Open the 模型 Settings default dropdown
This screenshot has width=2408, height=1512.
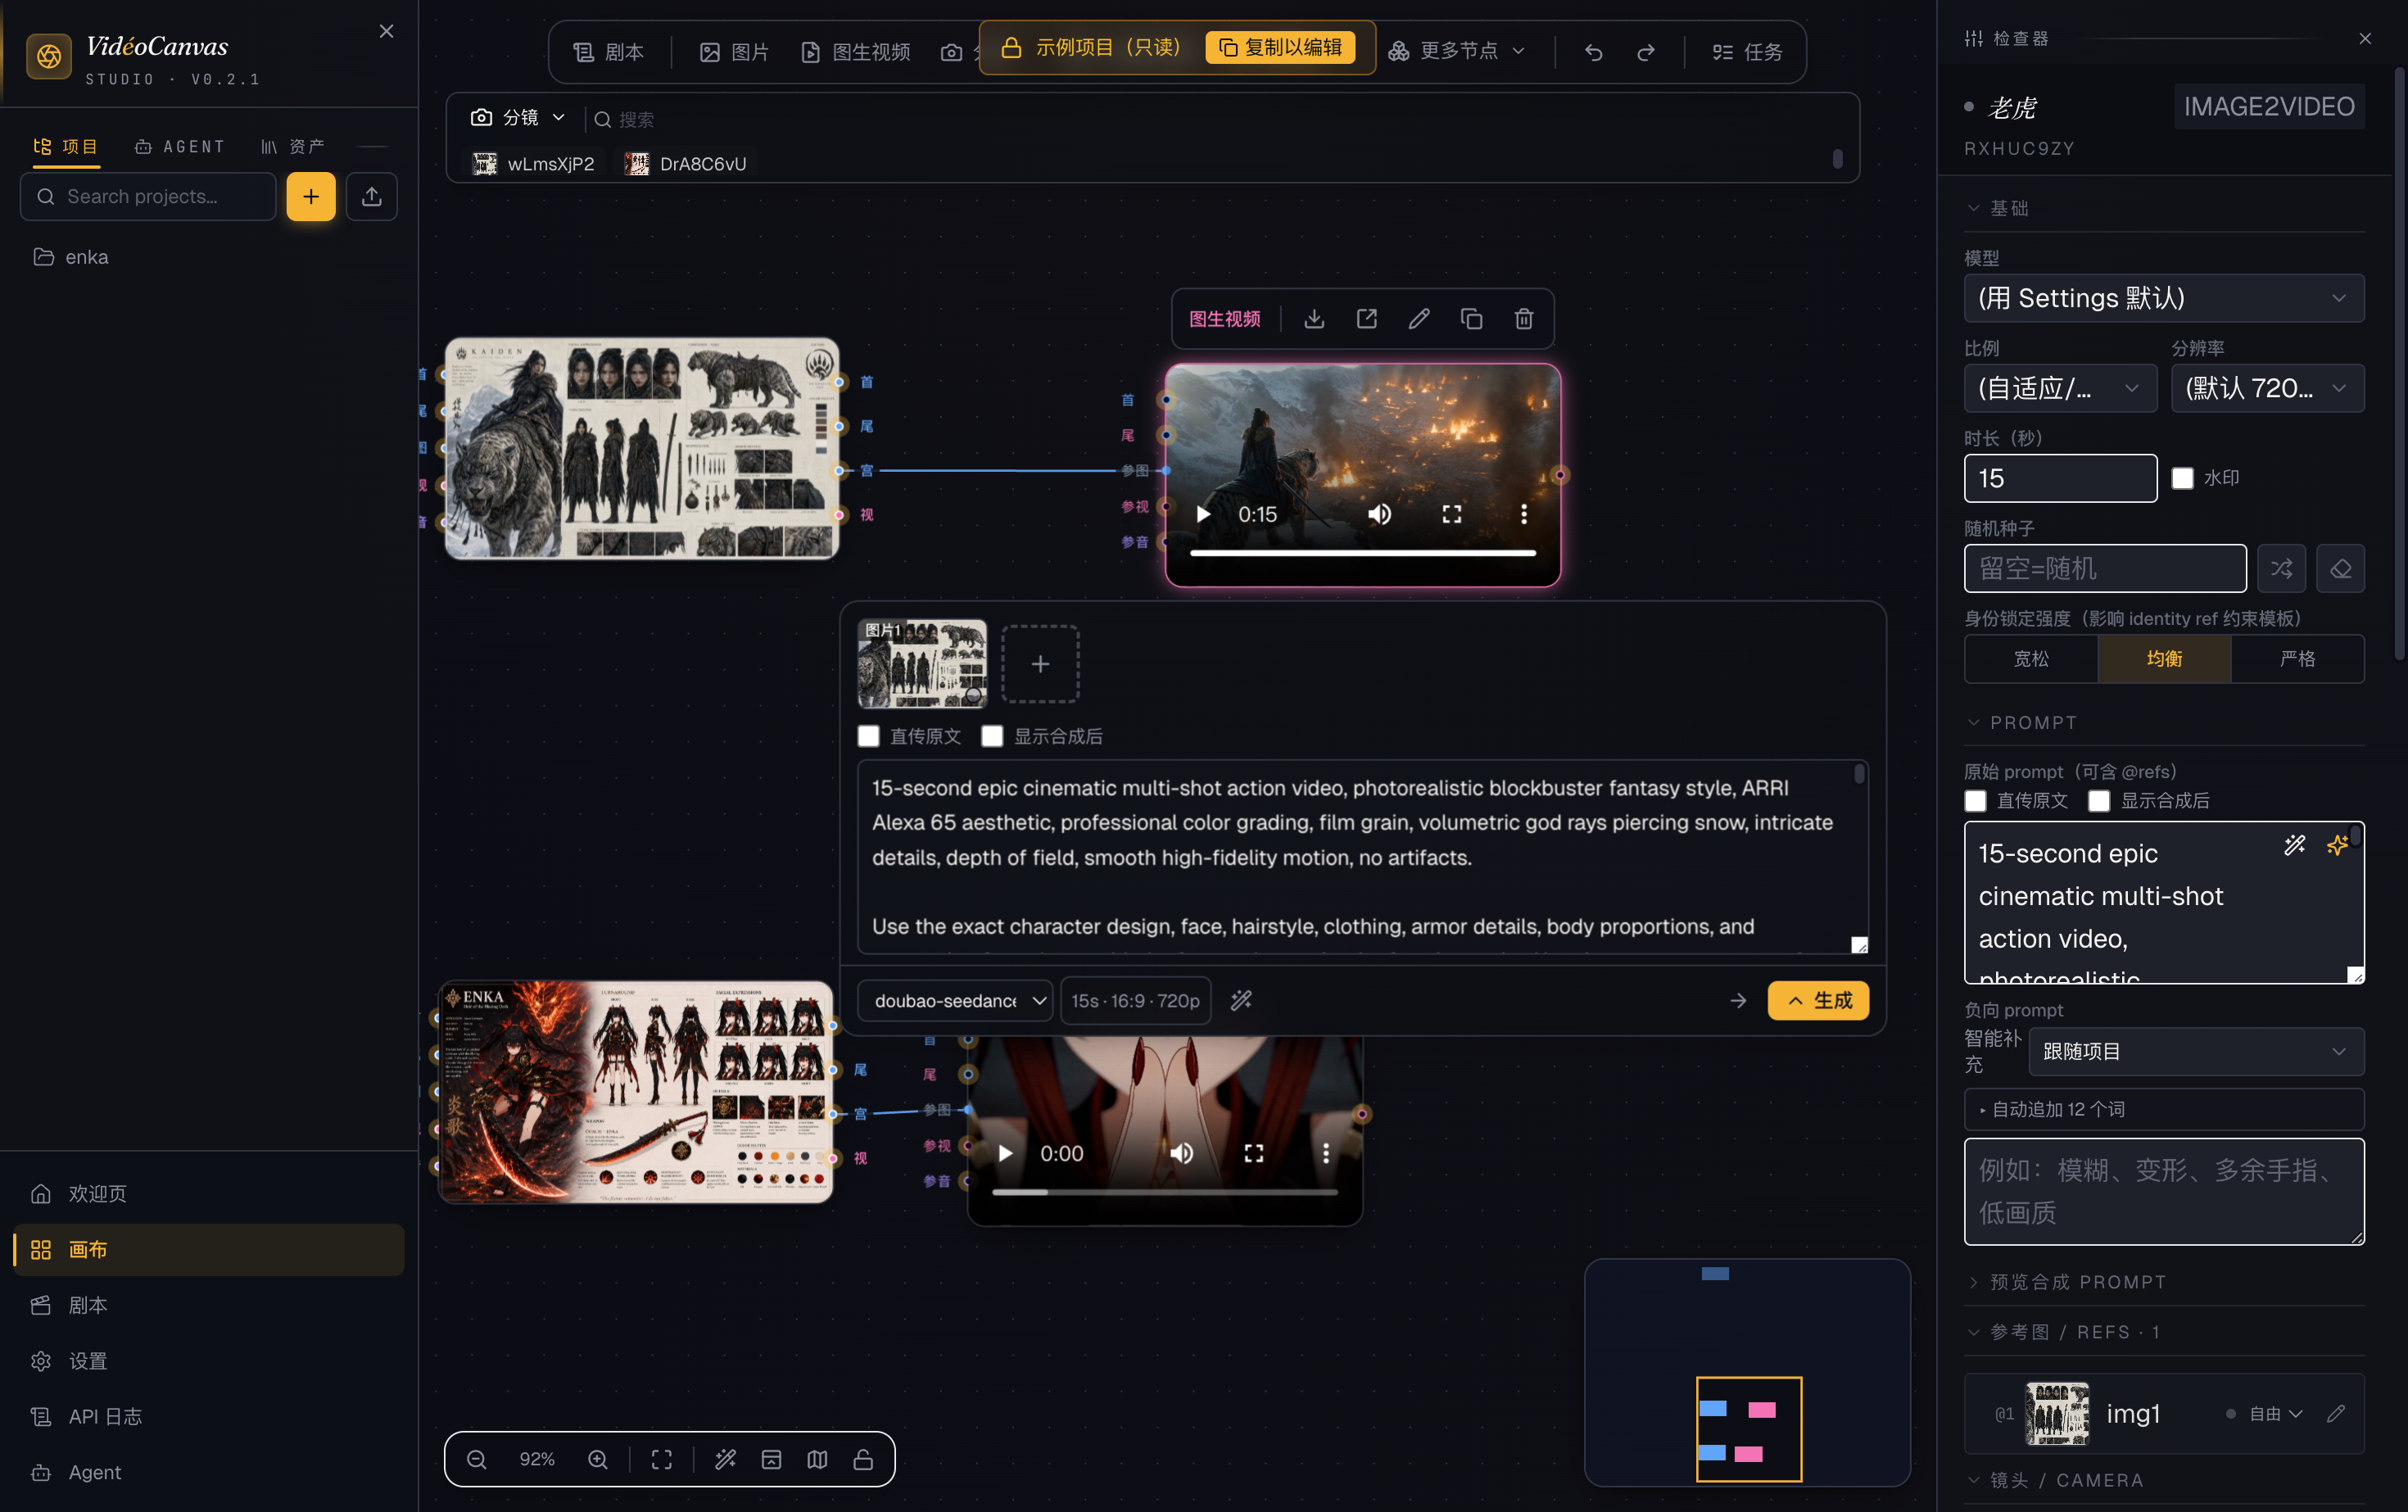point(2164,298)
